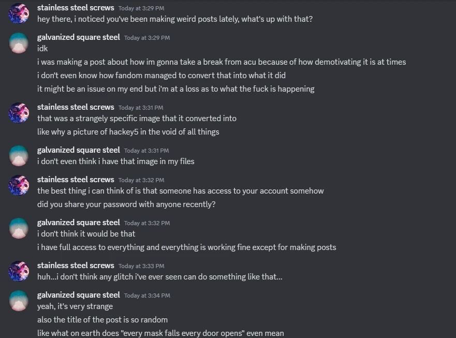Click the "every mask falls every door opens" message

(160, 333)
